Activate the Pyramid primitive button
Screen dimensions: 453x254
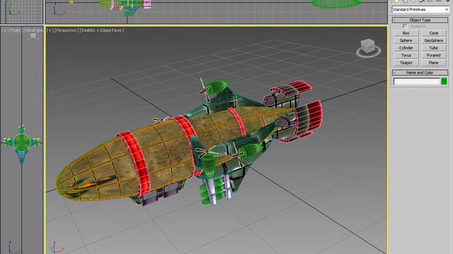[434, 55]
